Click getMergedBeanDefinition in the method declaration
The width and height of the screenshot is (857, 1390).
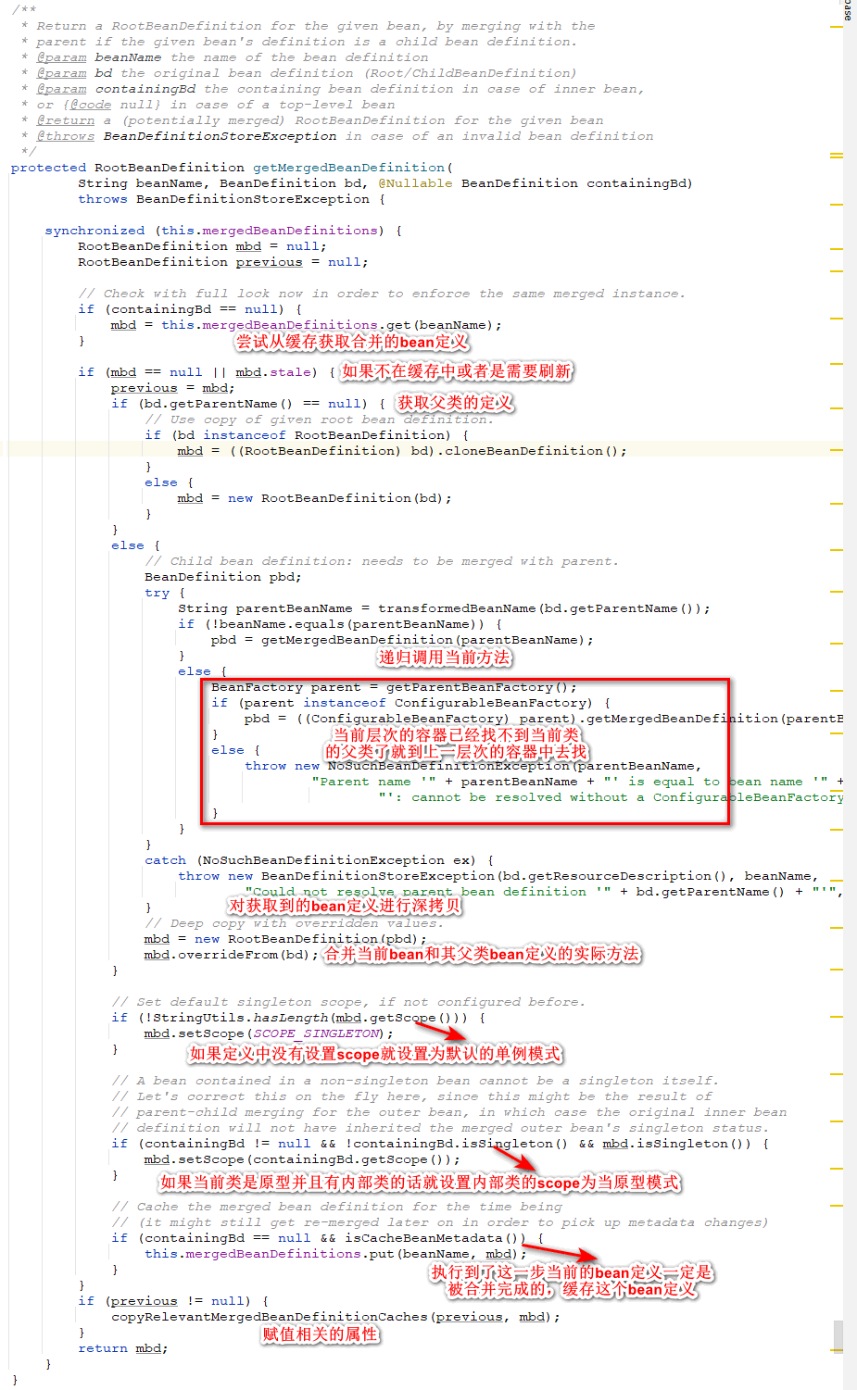pyautogui.click(x=348, y=168)
